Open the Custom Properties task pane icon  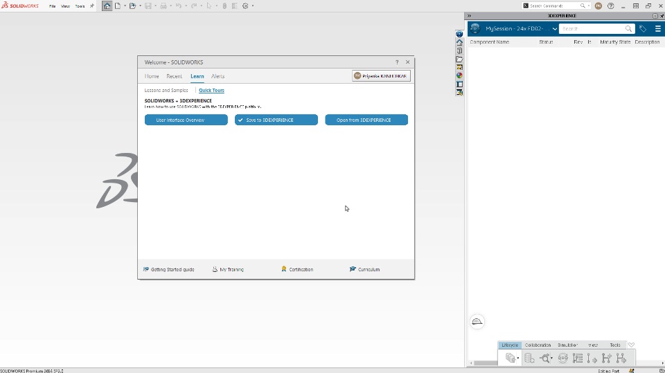(459, 84)
